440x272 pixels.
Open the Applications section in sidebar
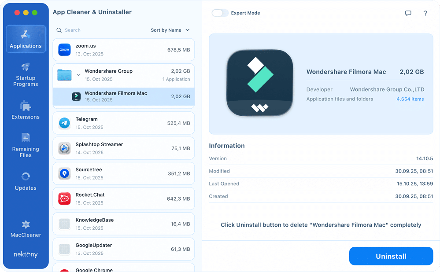pyautogui.click(x=26, y=39)
